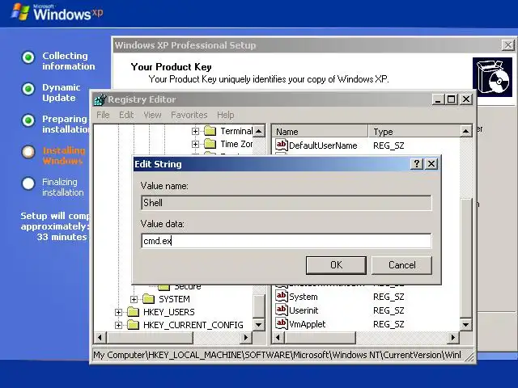Cancel the Edit String dialog

pyautogui.click(x=401, y=265)
